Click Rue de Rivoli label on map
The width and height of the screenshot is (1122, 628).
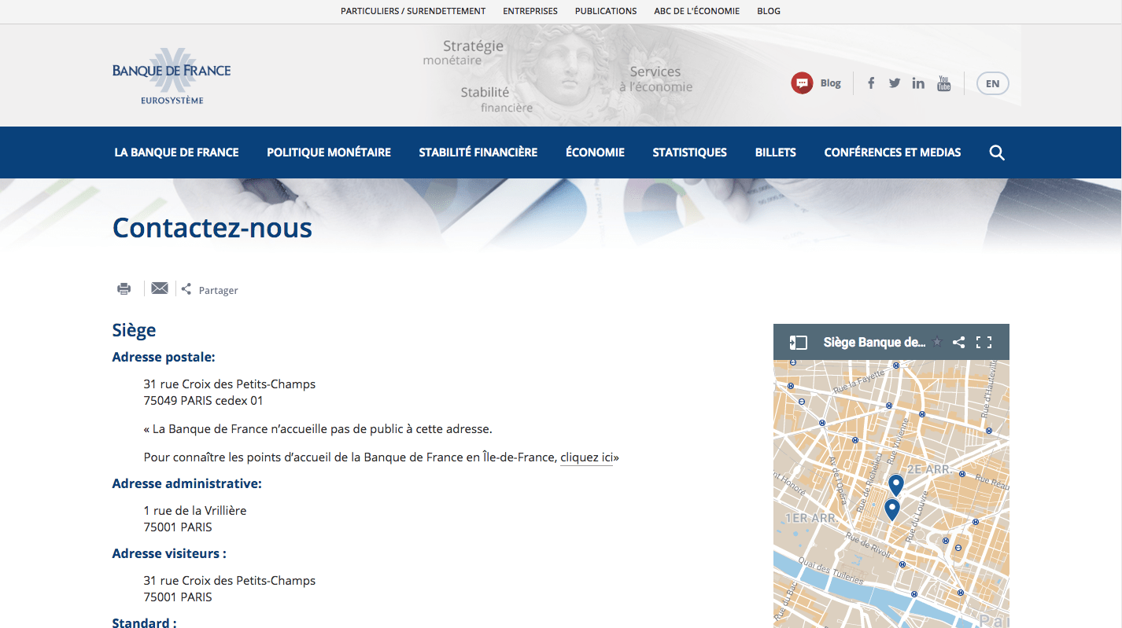pyautogui.click(x=866, y=545)
